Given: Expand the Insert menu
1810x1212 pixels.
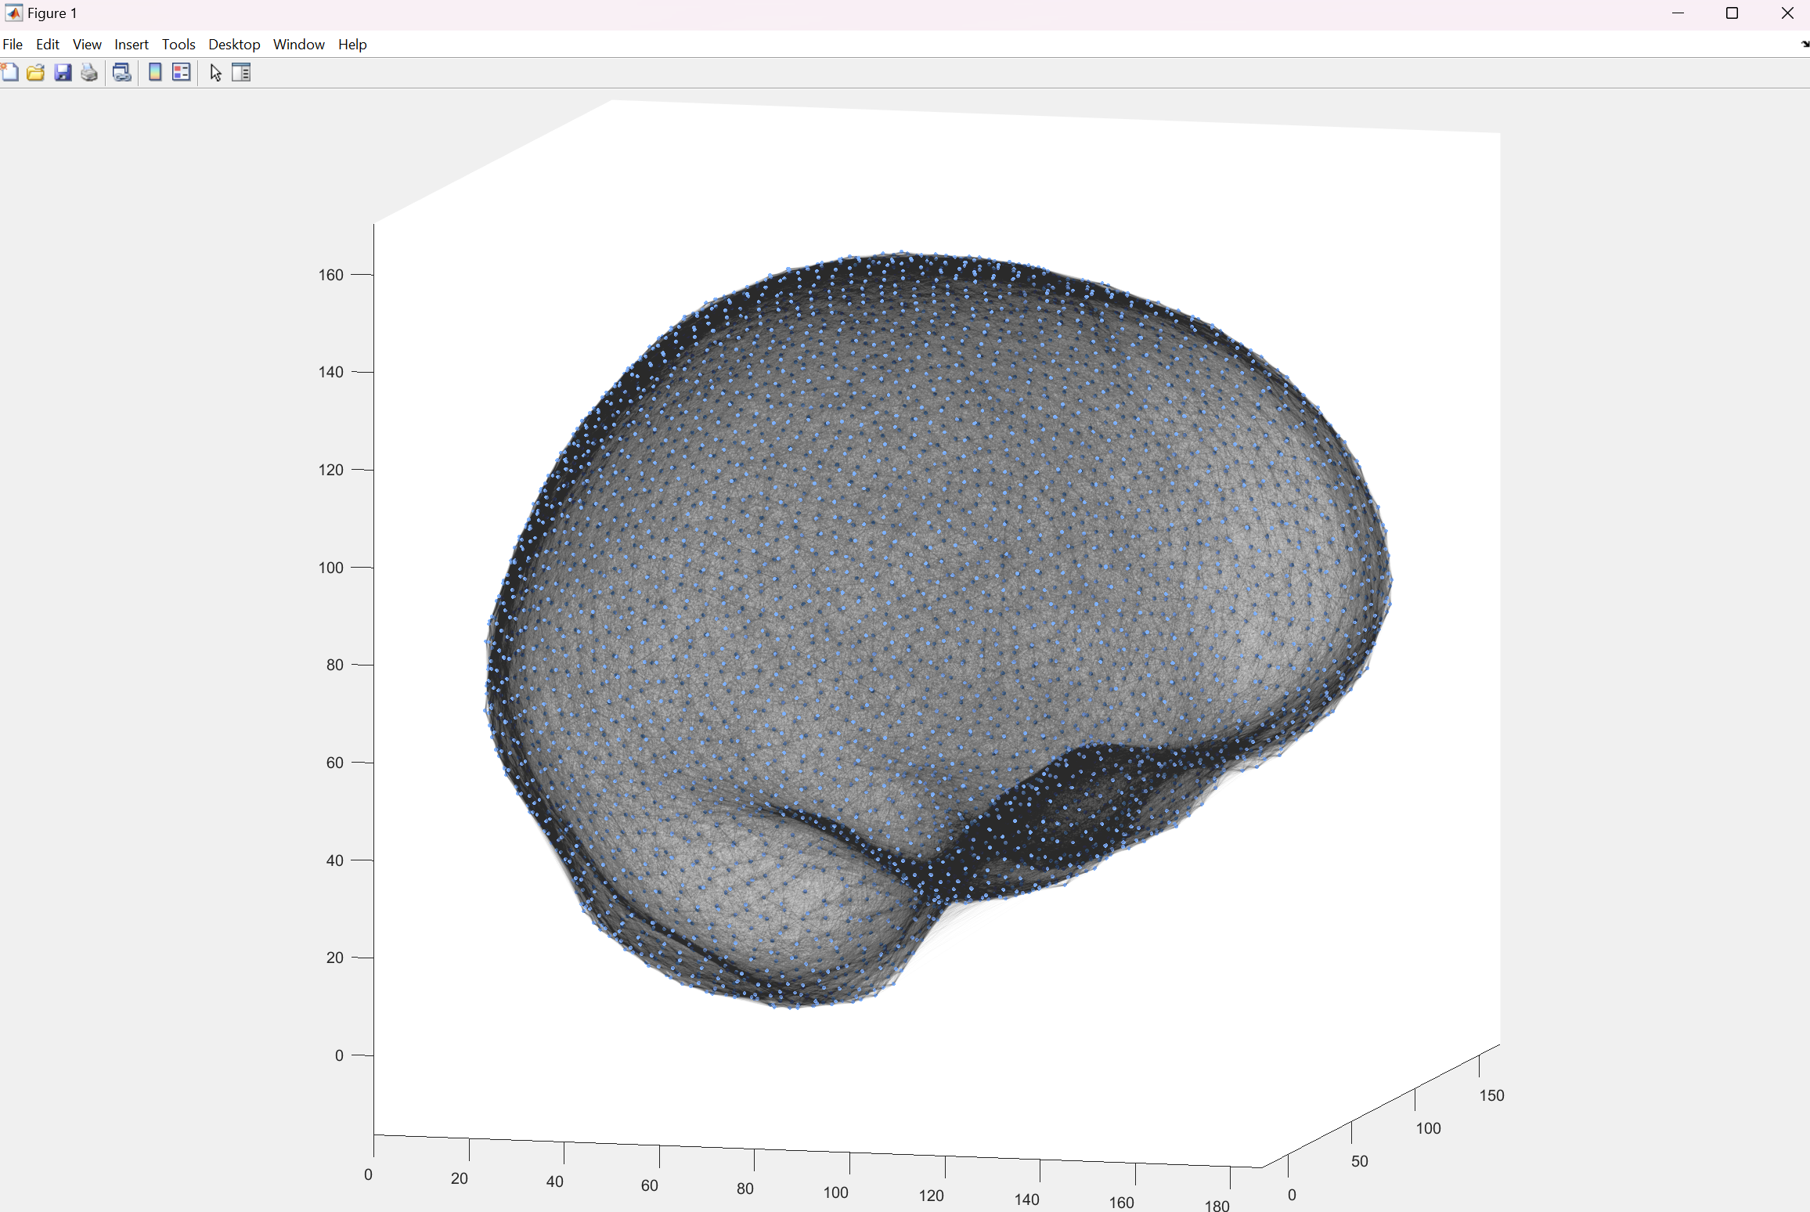Looking at the screenshot, I should coord(131,45).
